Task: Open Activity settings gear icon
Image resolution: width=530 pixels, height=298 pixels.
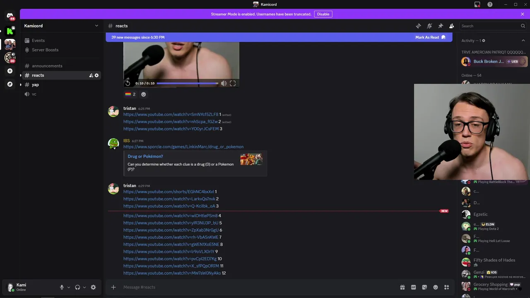Action: [x=483, y=41]
